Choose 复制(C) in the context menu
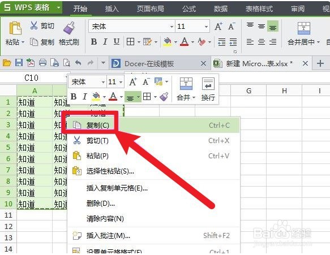The width and height of the screenshot is (330, 255). 153,126
